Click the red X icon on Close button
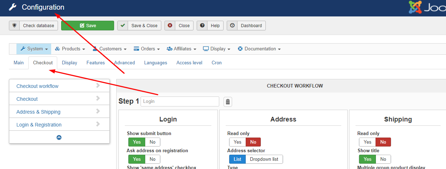Viewport: 446px width, 169px height. (170, 26)
